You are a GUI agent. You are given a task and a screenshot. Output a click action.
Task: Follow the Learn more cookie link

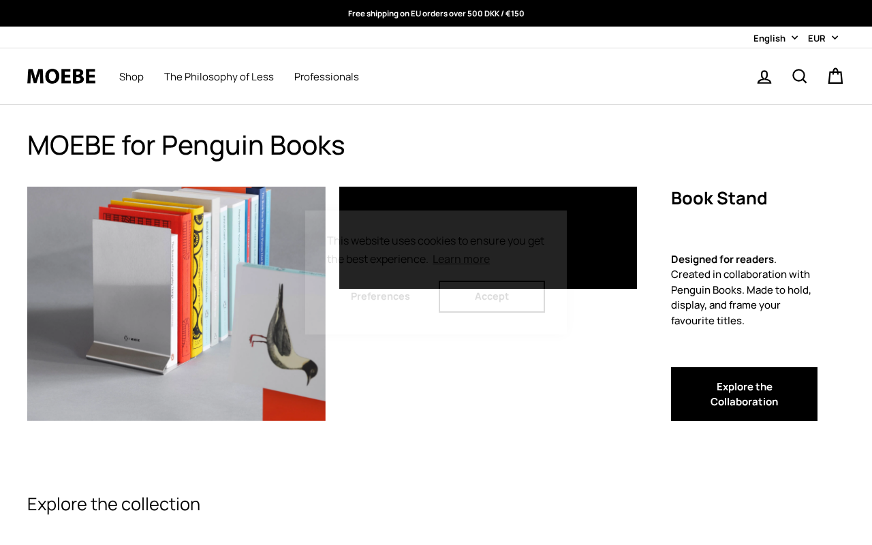[461, 259]
